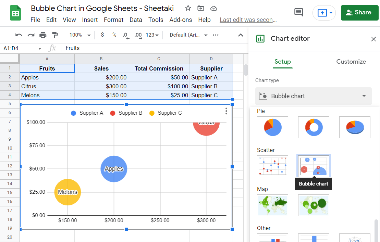Open the Chart type dropdown
380x242 pixels.
point(313,96)
